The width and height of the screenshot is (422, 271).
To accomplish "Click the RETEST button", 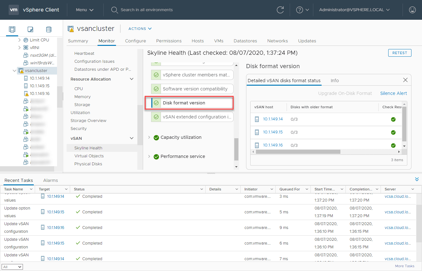I will pos(399,53).
